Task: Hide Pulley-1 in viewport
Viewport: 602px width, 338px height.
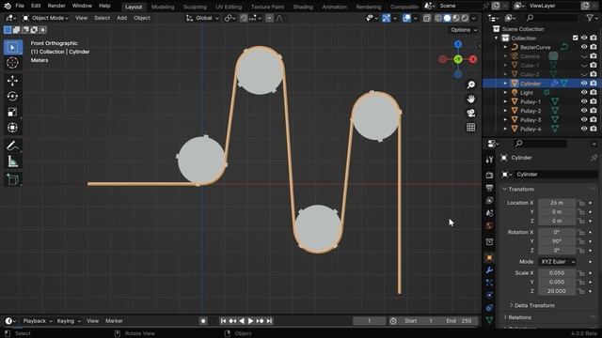Action: coord(584,101)
